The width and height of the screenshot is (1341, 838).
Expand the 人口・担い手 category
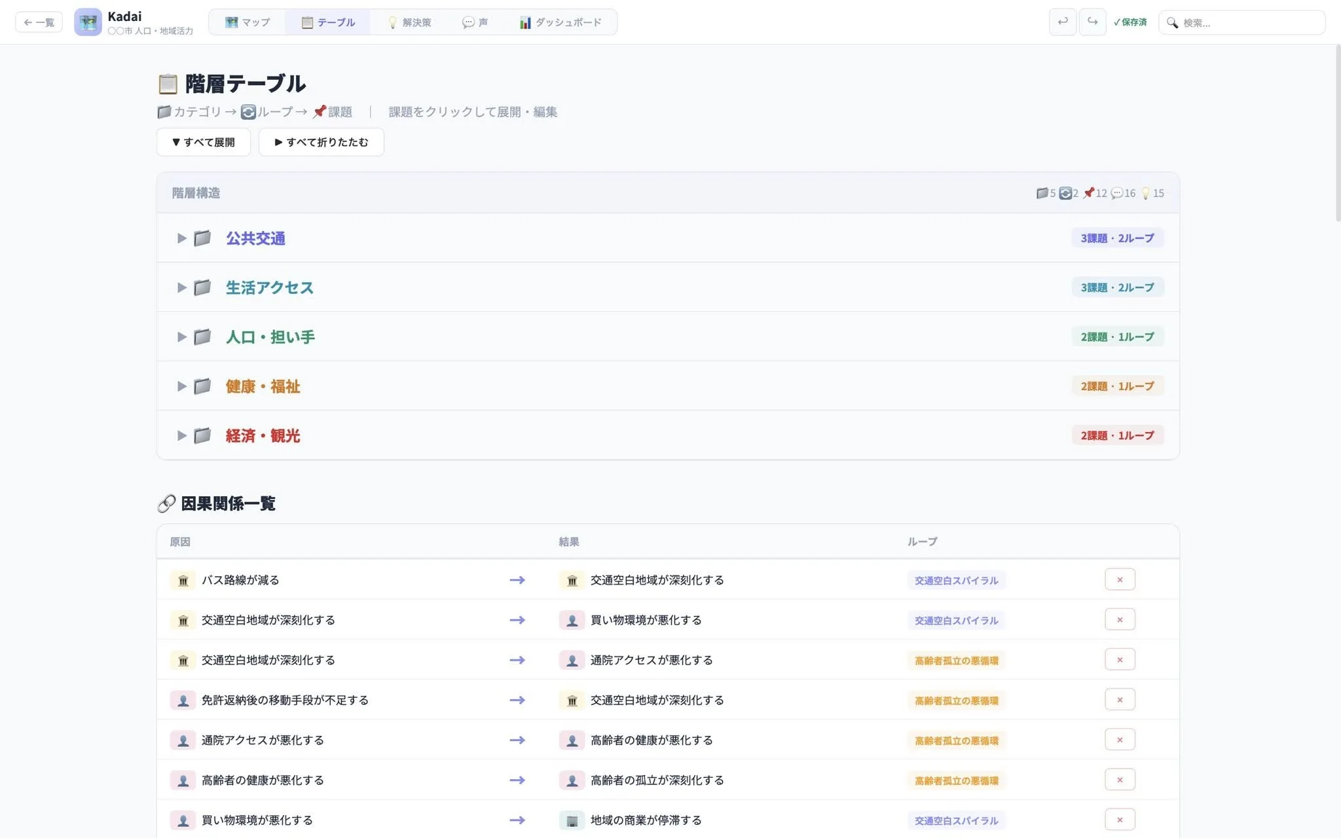[x=181, y=337]
